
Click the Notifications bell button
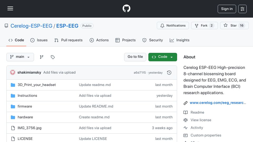click(173, 26)
